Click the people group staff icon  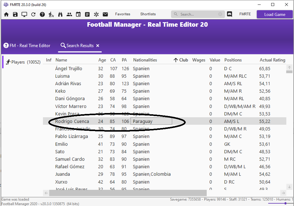click(x=69, y=14)
